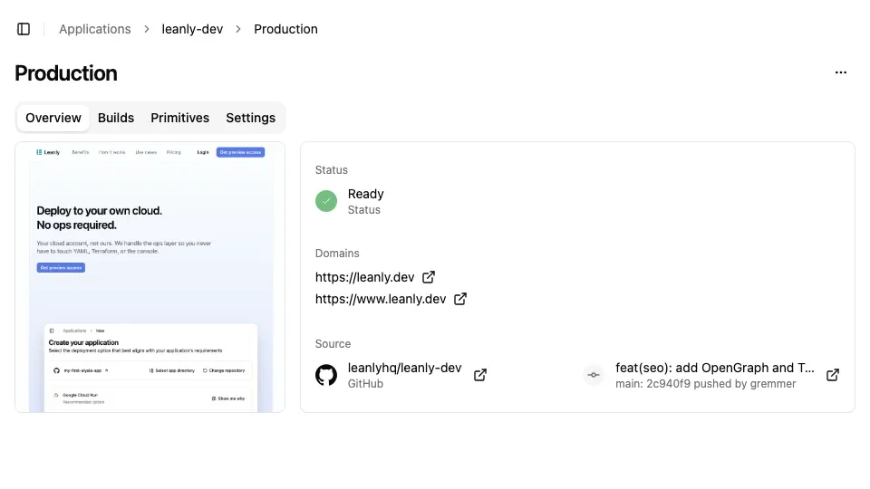
Task: Click the Domains section label
Action: tap(337, 254)
